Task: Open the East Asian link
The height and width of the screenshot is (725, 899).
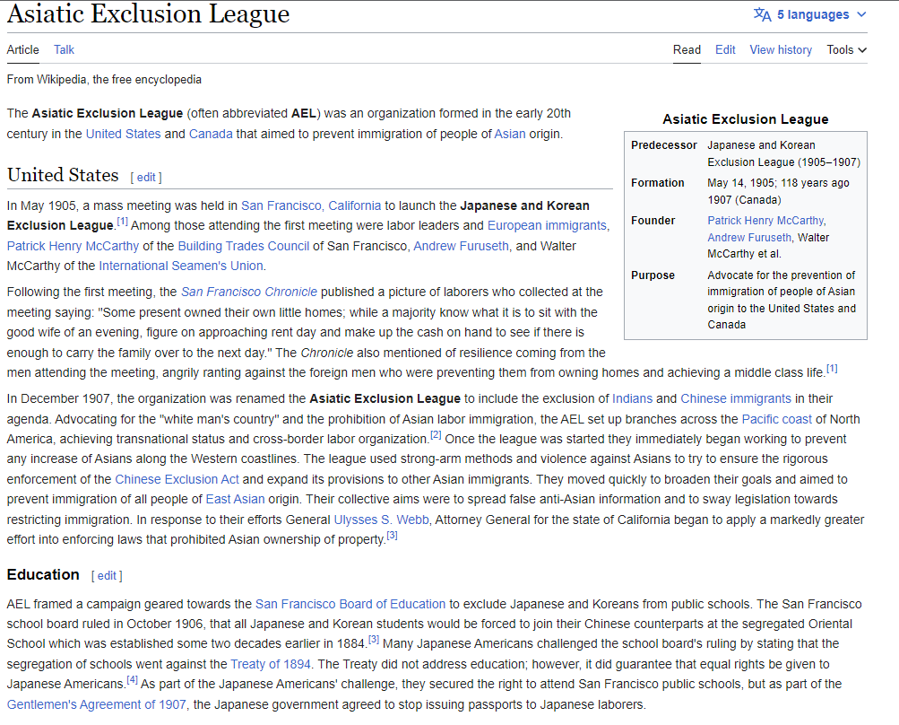Action: coord(235,499)
